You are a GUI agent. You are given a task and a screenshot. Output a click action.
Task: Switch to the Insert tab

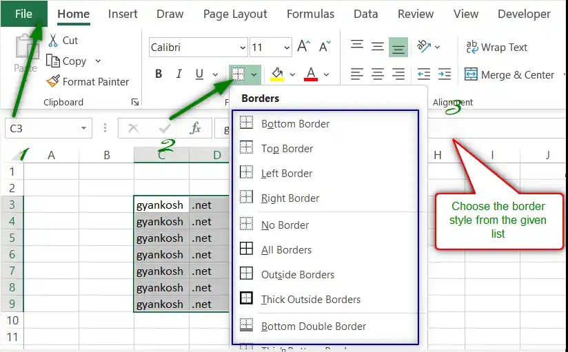[123, 14]
